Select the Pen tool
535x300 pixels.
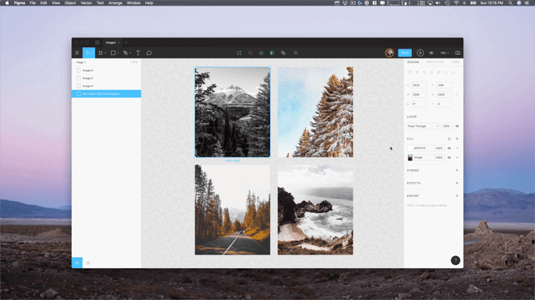coord(126,53)
